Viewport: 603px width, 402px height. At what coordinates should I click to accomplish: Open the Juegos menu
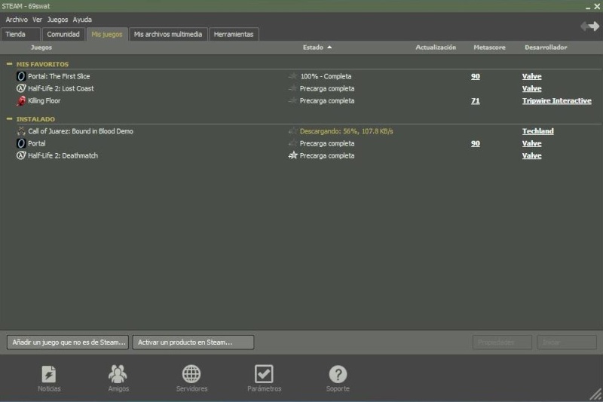[57, 20]
